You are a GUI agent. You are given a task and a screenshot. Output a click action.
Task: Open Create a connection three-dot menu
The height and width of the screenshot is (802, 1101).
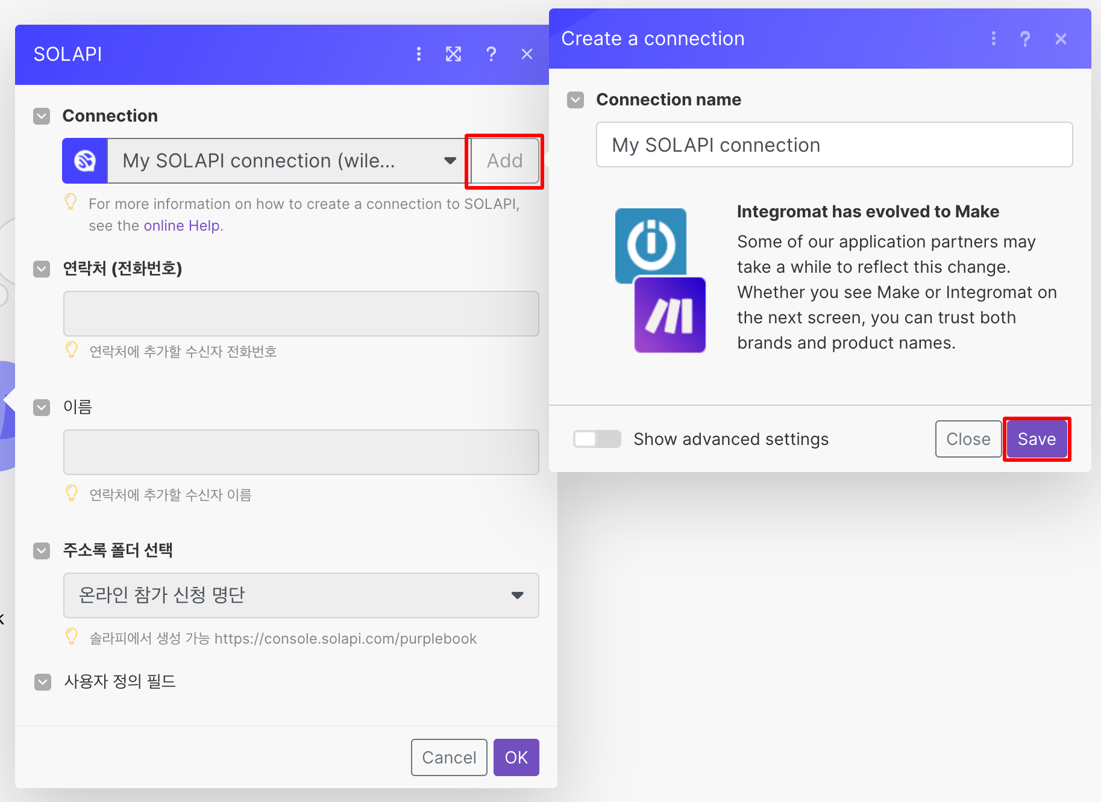[x=993, y=39]
